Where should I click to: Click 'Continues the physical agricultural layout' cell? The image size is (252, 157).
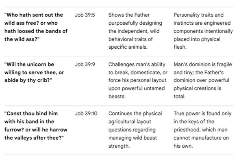(x=135, y=129)
